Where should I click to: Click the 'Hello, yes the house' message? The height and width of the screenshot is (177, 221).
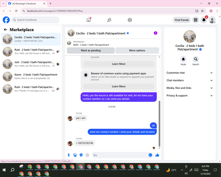tap(118, 97)
